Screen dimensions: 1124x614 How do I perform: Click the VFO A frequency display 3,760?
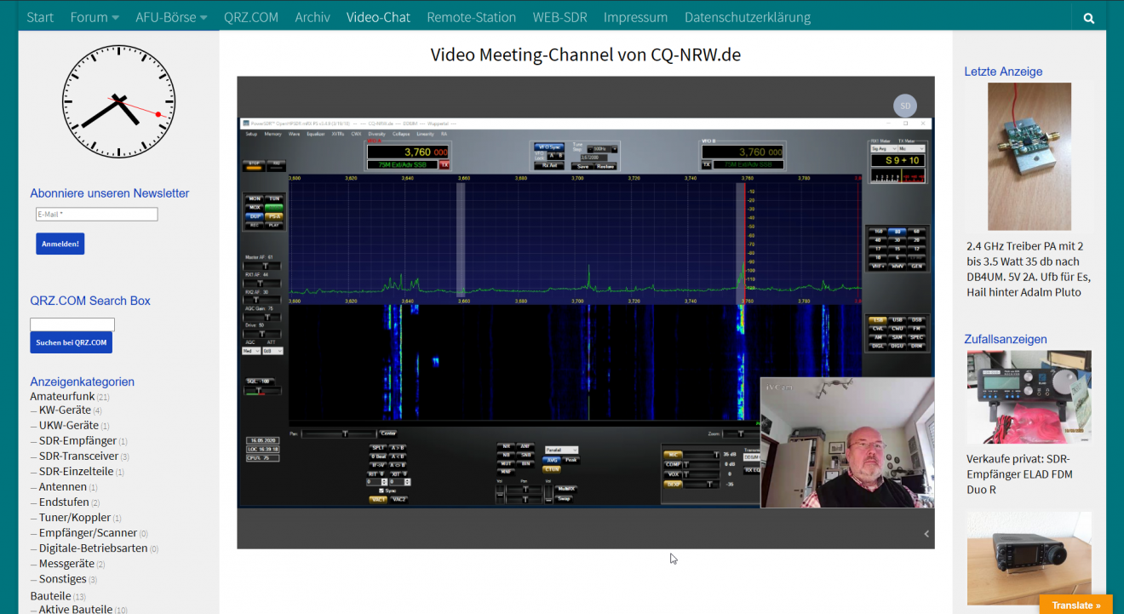(x=408, y=152)
